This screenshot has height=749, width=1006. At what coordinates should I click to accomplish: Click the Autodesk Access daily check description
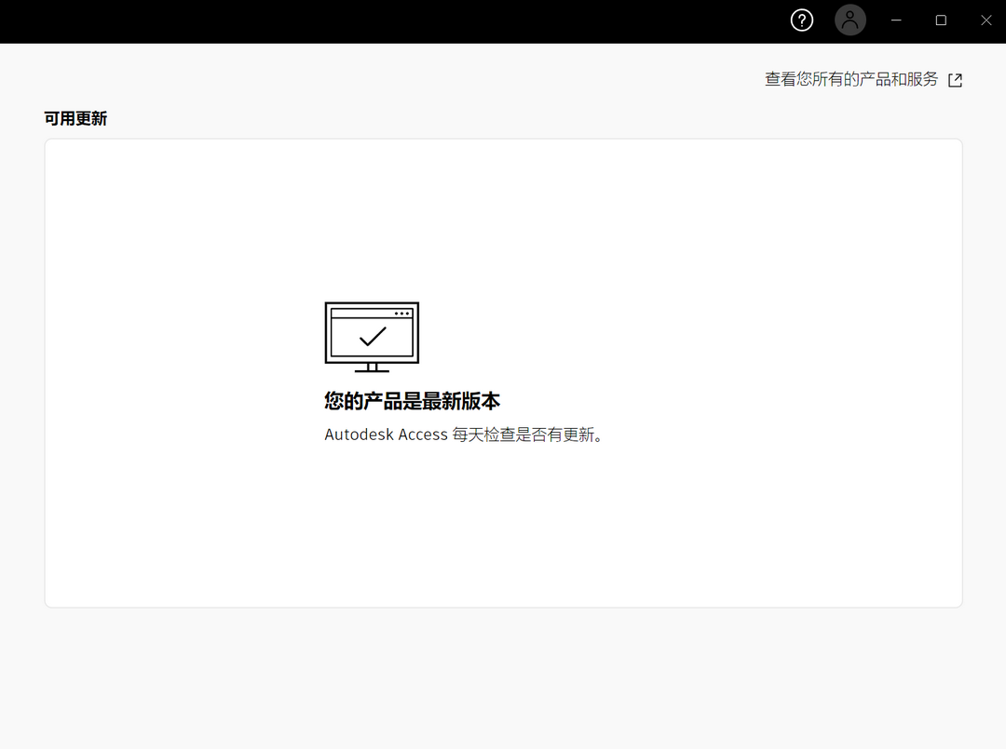463,434
